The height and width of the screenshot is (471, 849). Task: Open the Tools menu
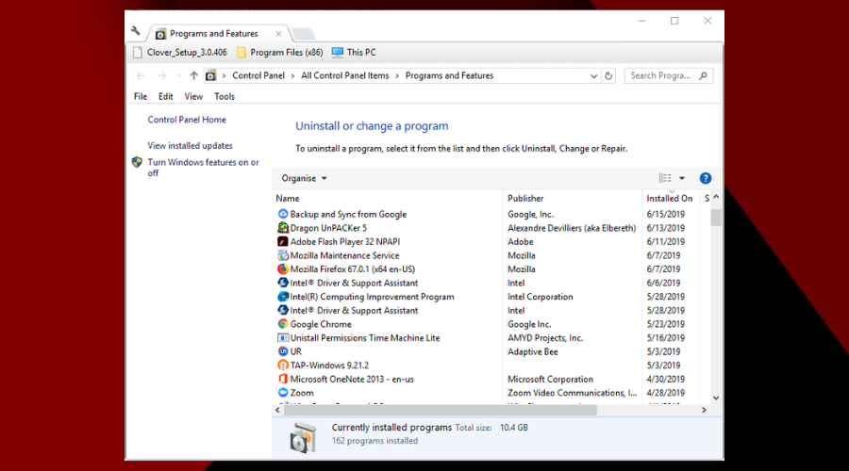pos(225,96)
